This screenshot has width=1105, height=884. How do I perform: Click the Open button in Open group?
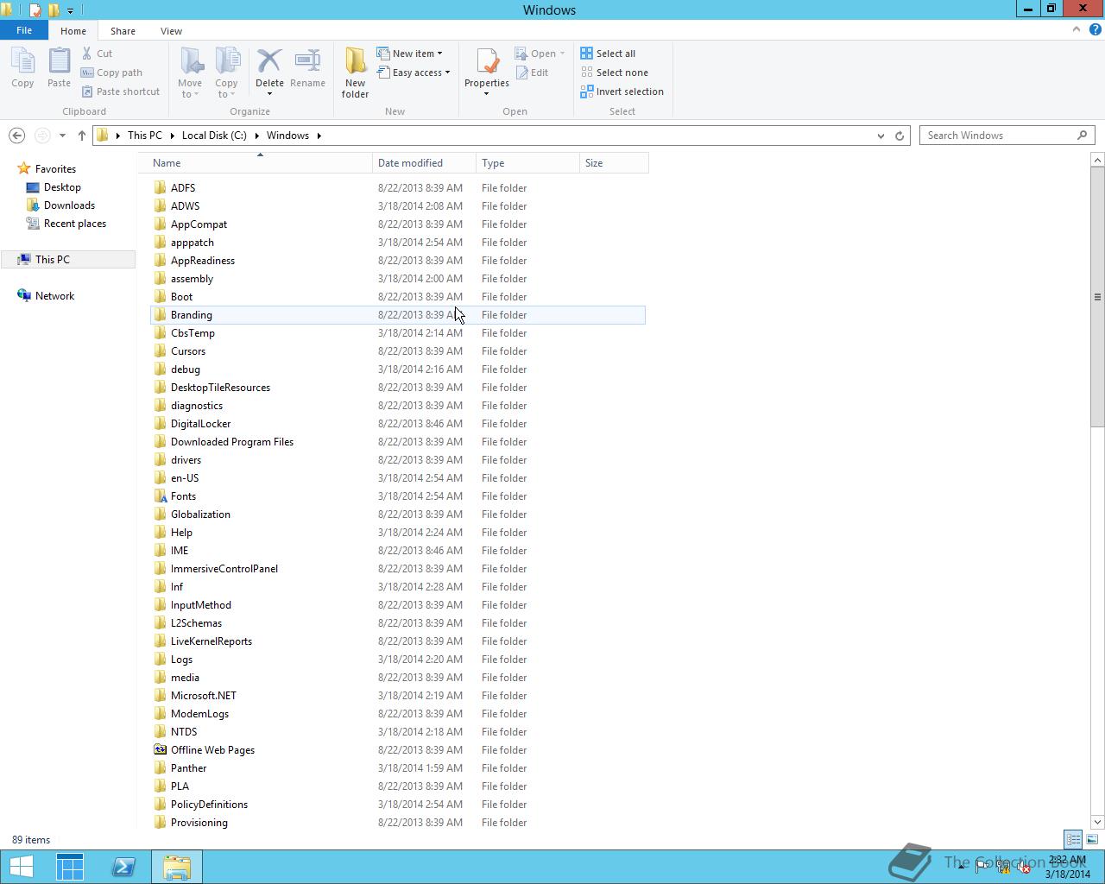[x=540, y=54]
